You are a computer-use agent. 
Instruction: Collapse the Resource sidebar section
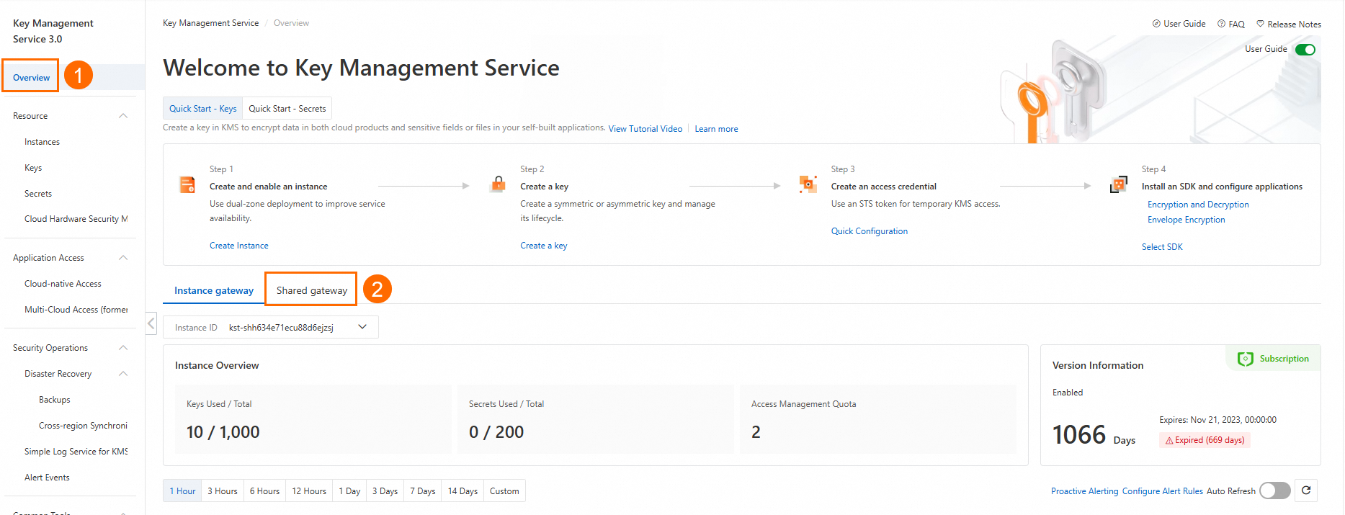pyautogui.click(x=123, y=116)
